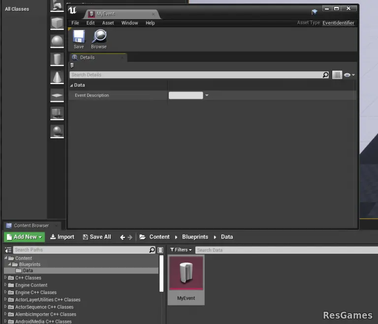Image resolution: width=378 pixels, height=324 pixels.
Task: Collapse the Content folder tree node
Action: (x=6, y=258)
